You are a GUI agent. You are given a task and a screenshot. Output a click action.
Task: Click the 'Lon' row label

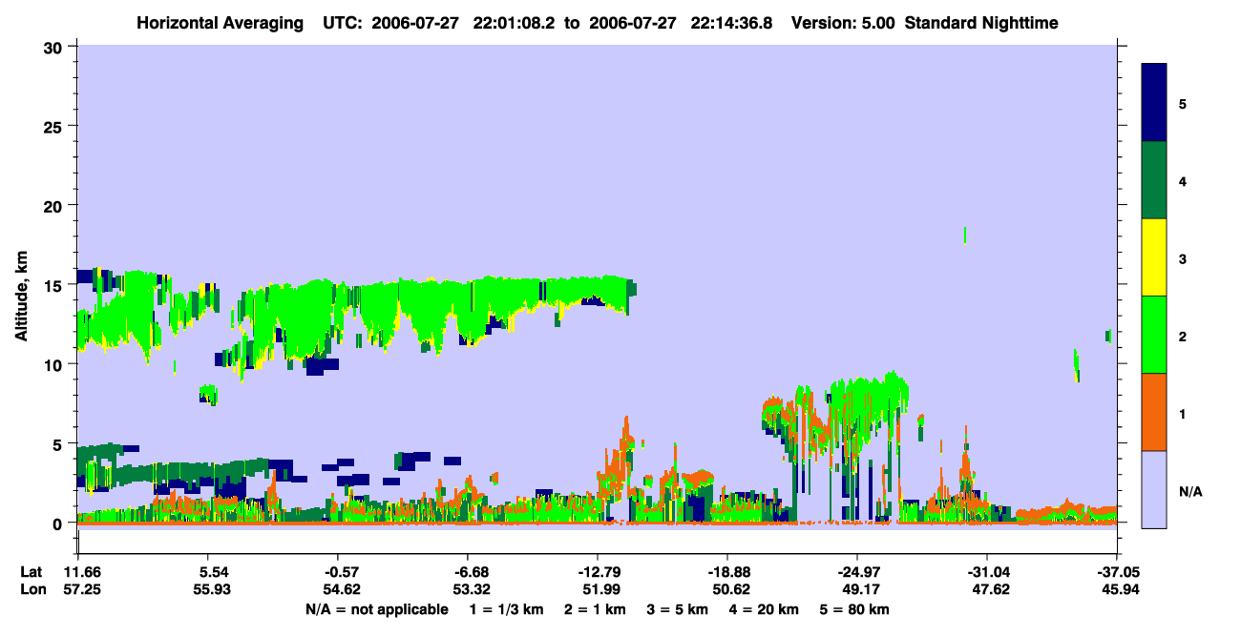(x=32, y=589)
